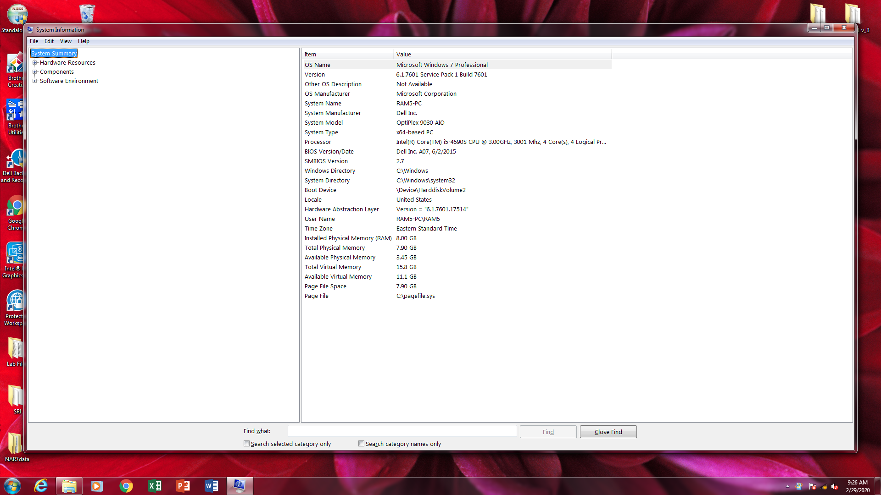Launch Google Chrome from the taskbar

click(x=126, y=486)
